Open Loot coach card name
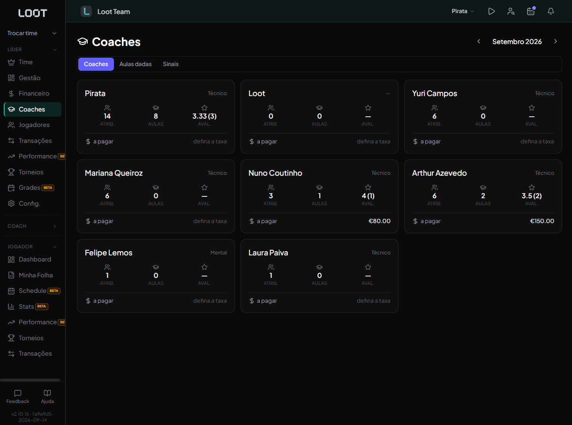The width and height of the screenshot is (572, 425). (257, 93)
